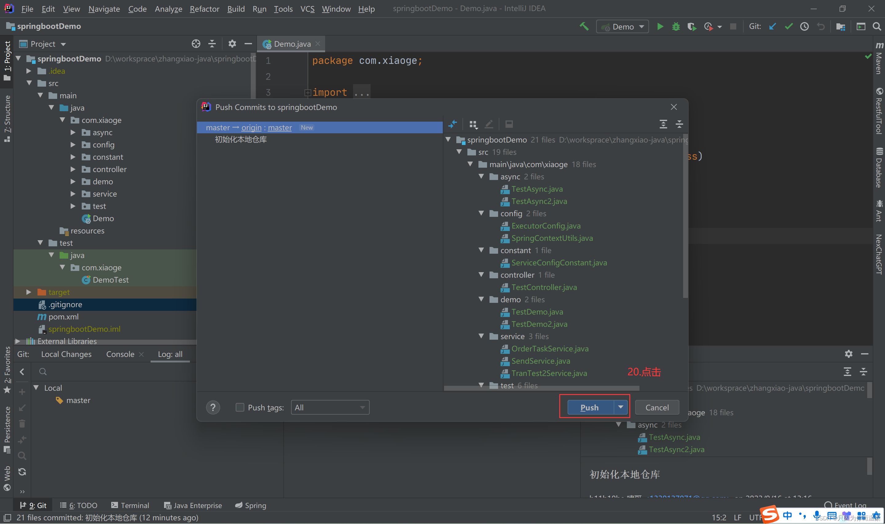885x524 pixels.
Task: Click Cancel to dismiss push dialog
Action: 657,407
